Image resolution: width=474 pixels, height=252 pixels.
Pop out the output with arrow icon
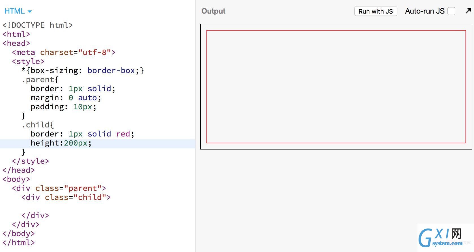click(x=468, y=11)
